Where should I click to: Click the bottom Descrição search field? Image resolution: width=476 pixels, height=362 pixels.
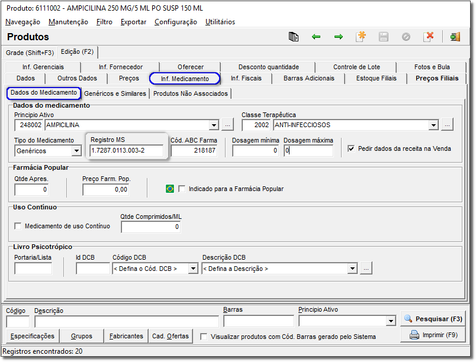coord(127,321)
